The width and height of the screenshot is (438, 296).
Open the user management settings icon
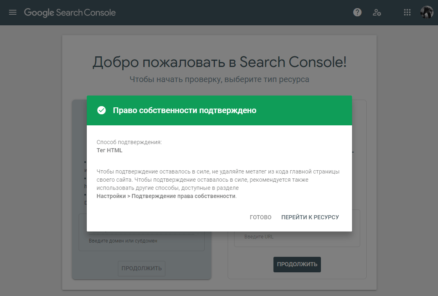377,13
